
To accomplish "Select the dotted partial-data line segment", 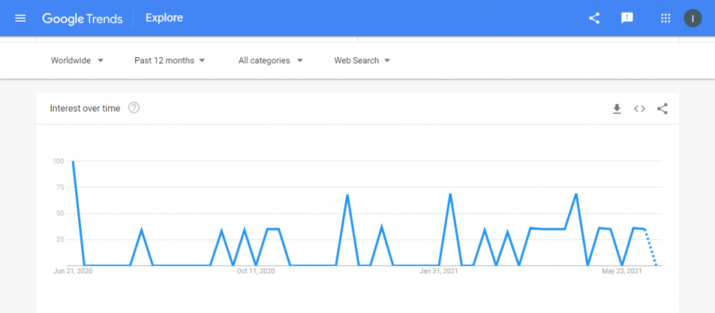I will click(x=651, y=247).
